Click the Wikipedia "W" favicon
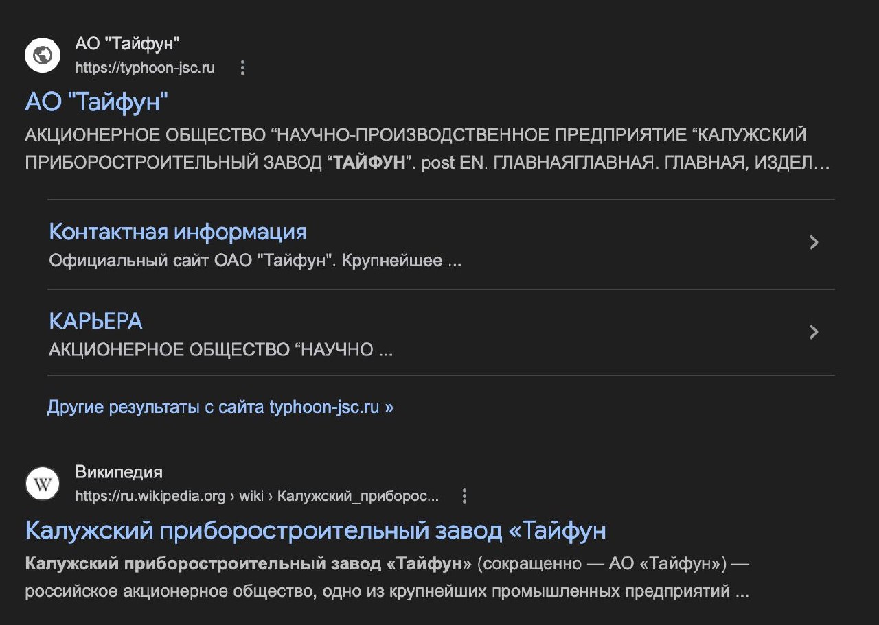The image size is (879, 625). pyautogui.click(x=43, y=484)
